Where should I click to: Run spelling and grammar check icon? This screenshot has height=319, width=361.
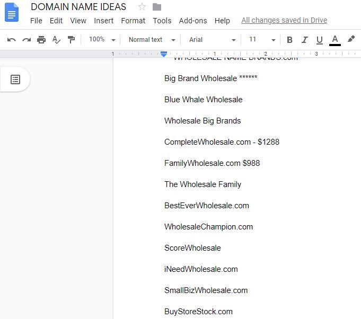(56, 40)
